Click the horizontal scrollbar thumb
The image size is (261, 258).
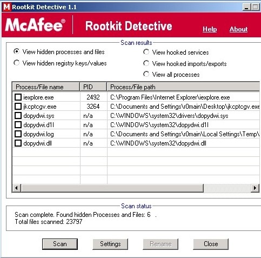pos(112,188)
